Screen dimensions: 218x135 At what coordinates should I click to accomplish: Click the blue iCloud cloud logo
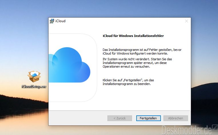tap(70, 65)
